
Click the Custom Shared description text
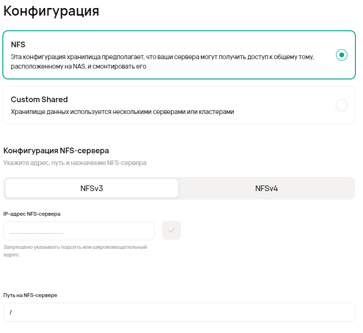[x=122, y=112]
